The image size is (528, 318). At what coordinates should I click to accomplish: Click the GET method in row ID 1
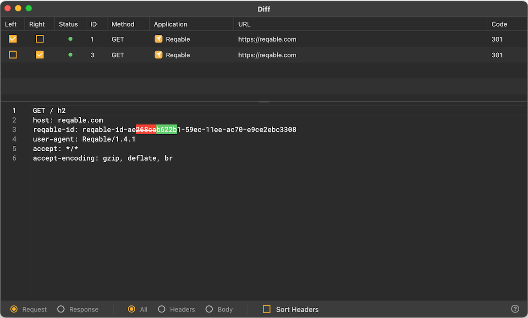[118, 39]
